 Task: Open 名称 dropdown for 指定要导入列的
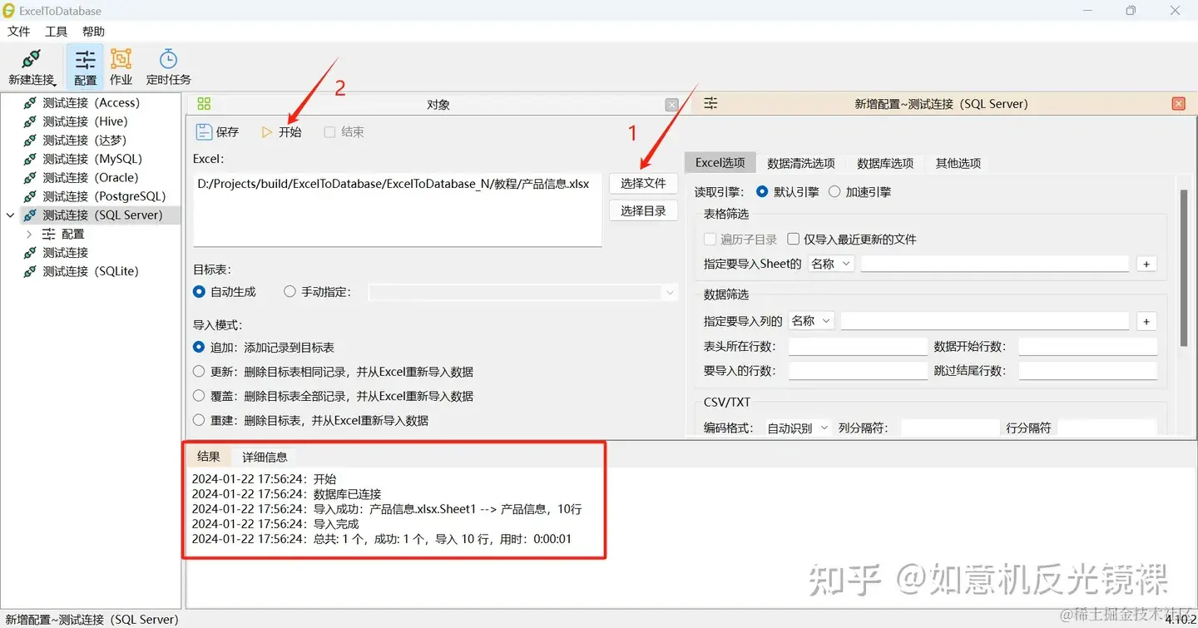[811, 321]
